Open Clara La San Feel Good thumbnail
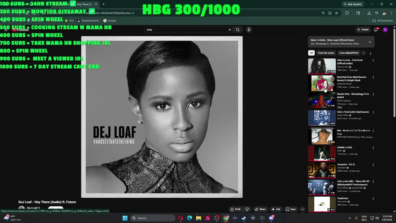The width and height of the screenshot is (396, 223). point(322,66)
